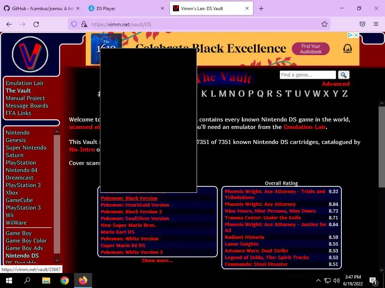Switch to the GitHub fcambus/jsemu tab
This screenshot has height=288, width=385.
42,8
